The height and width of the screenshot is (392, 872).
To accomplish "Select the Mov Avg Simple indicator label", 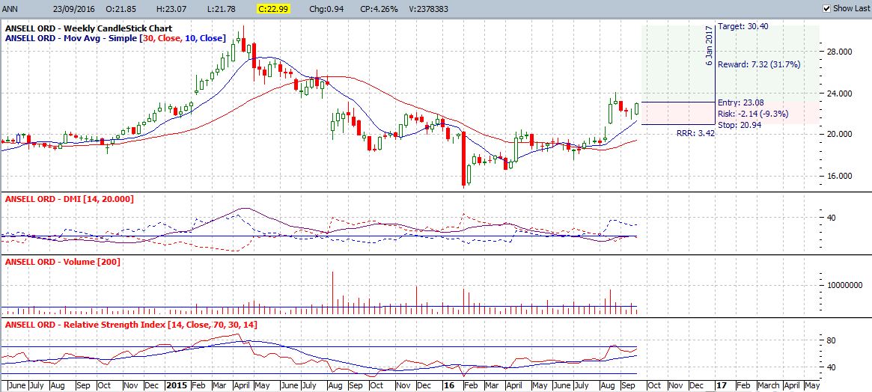I will click(x=115, y=38).
